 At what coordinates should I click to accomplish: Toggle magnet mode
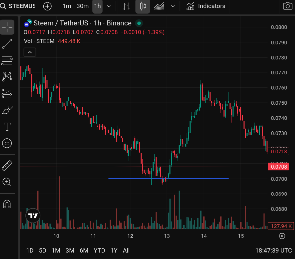pyautogui.click(x=7, y=204)
